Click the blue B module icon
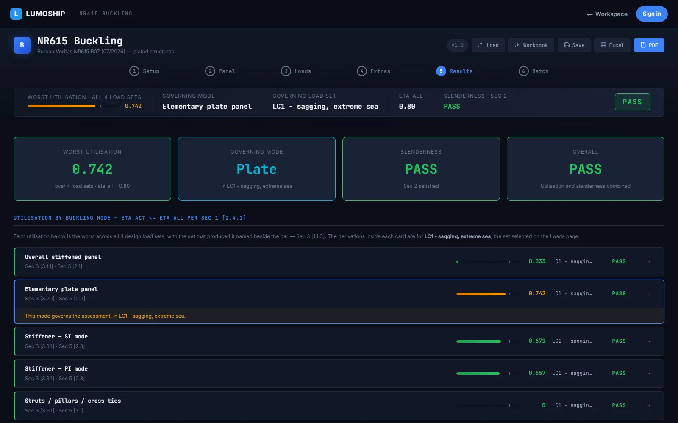Viewport: 678px width, 423px height. [22, 45]
